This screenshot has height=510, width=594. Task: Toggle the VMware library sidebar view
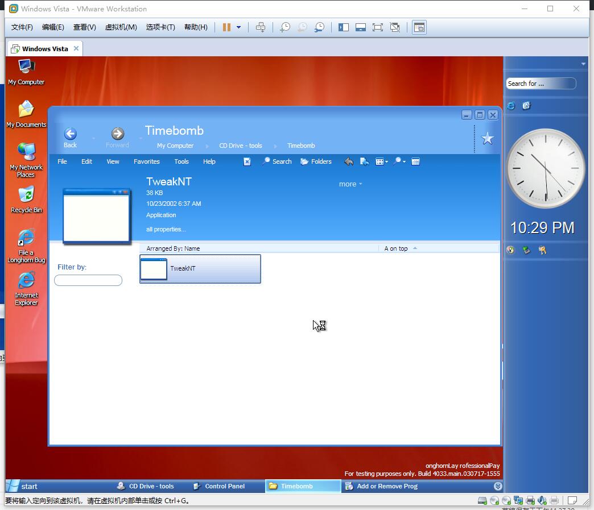tap(344, 27)
